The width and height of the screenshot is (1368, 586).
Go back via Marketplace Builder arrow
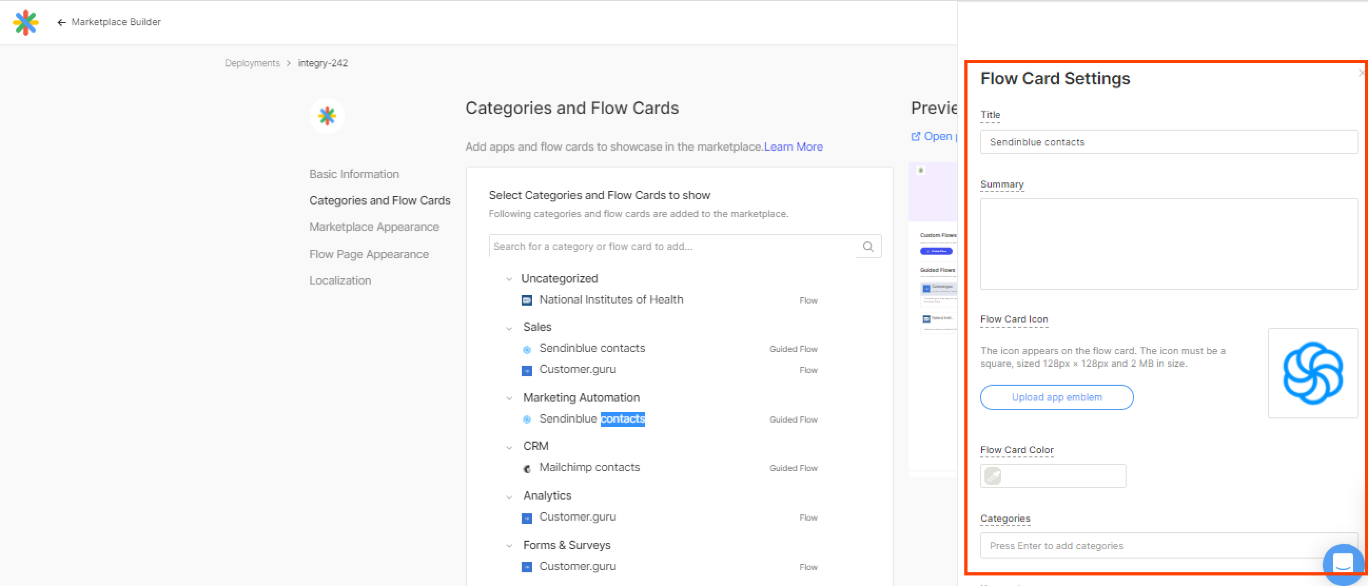click(x=61, y=22)
